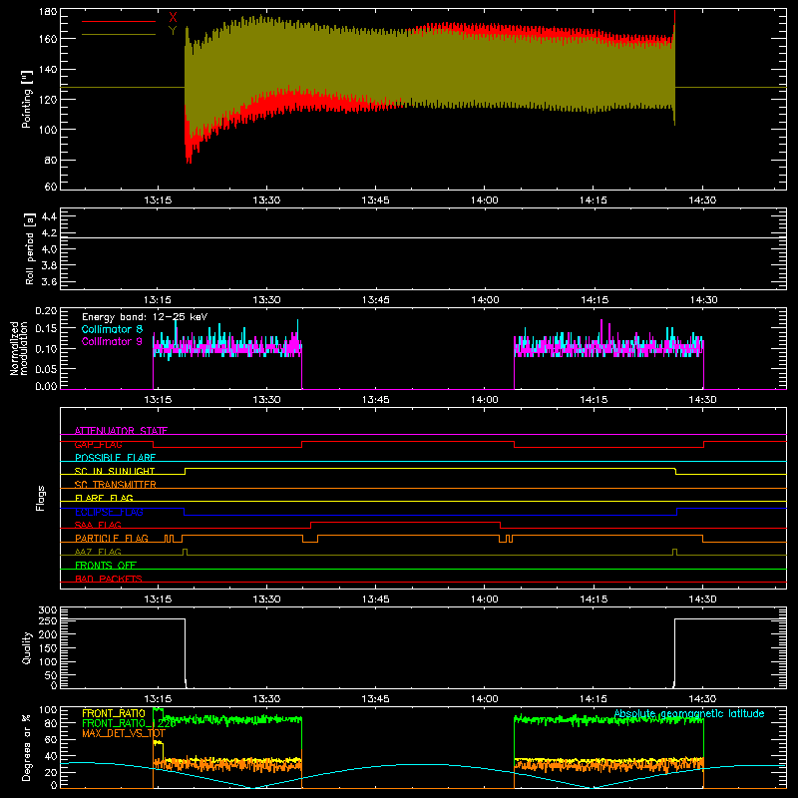Click the 40 tick on the 'Degrees or %' axis
This screenshot has width=798, height=798.
point(51,756)
